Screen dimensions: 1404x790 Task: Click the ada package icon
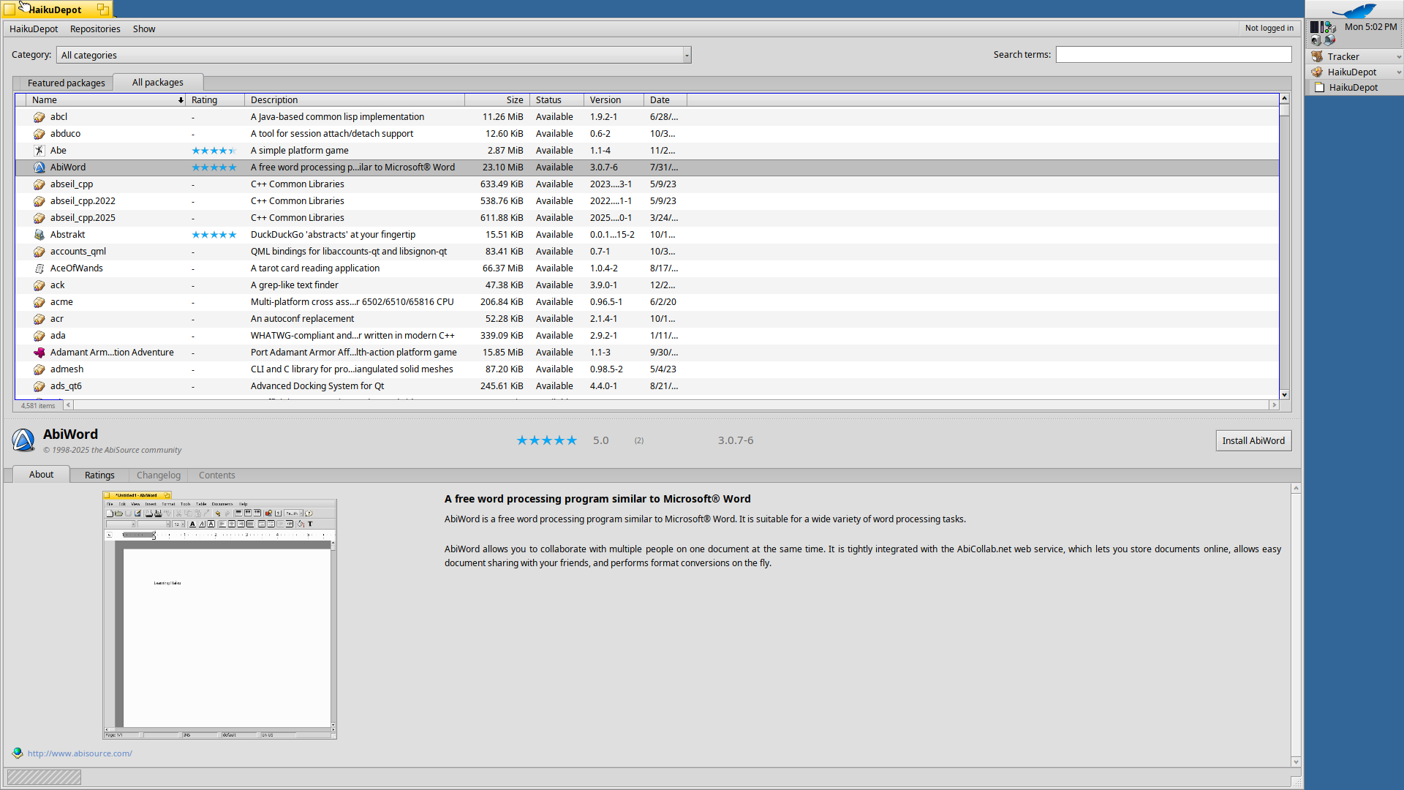39,336
